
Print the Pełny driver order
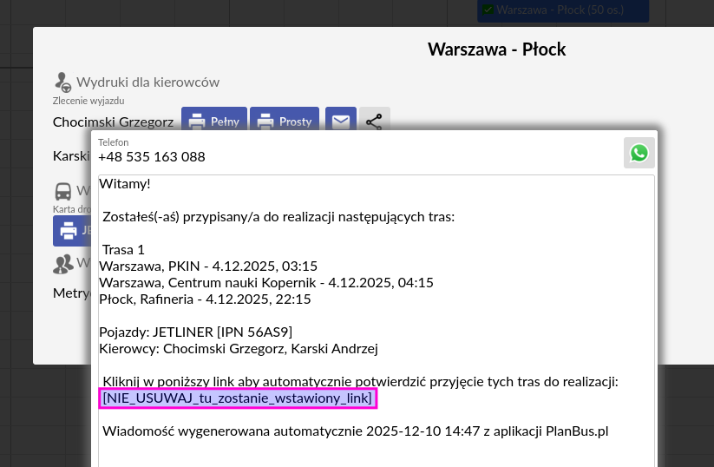click(214, 122)
